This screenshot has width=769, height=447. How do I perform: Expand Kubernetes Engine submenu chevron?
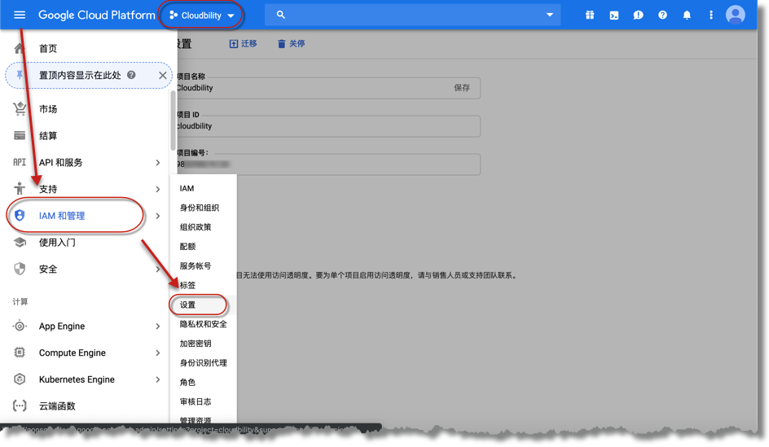click(x=157, y=379)
